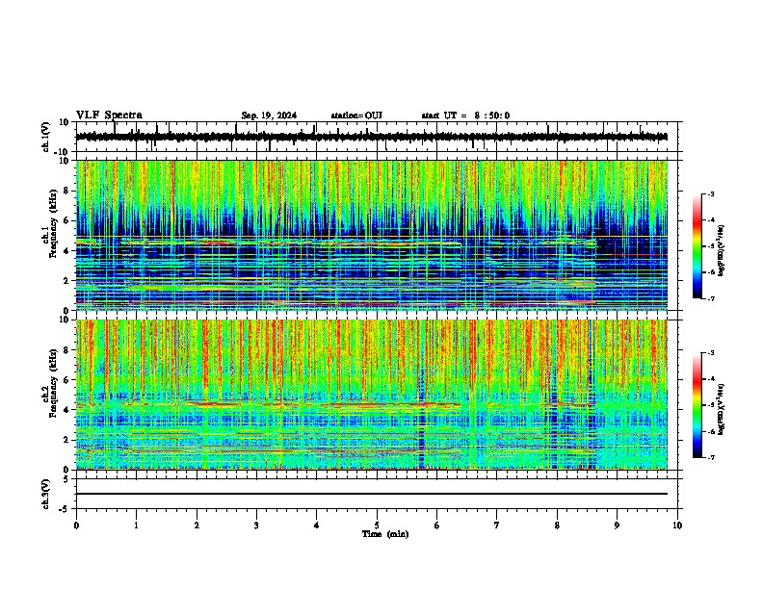Click the "Time (min)" axis title
763x589 pixels.
click(x=385, y=534)
